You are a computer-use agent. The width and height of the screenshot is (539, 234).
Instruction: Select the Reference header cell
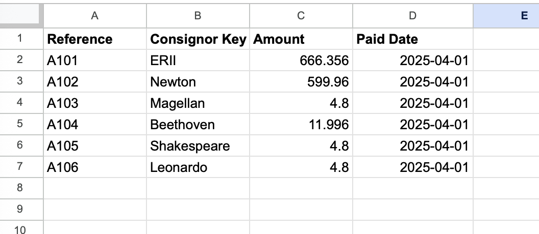pyautogui.click(x=94, y=39)
